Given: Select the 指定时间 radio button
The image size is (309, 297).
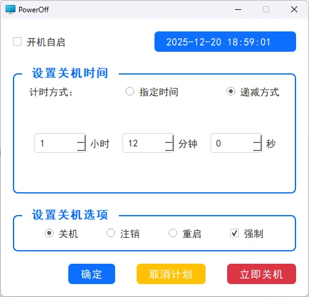Looking at the screenshot, I should [x=130, y=91].
